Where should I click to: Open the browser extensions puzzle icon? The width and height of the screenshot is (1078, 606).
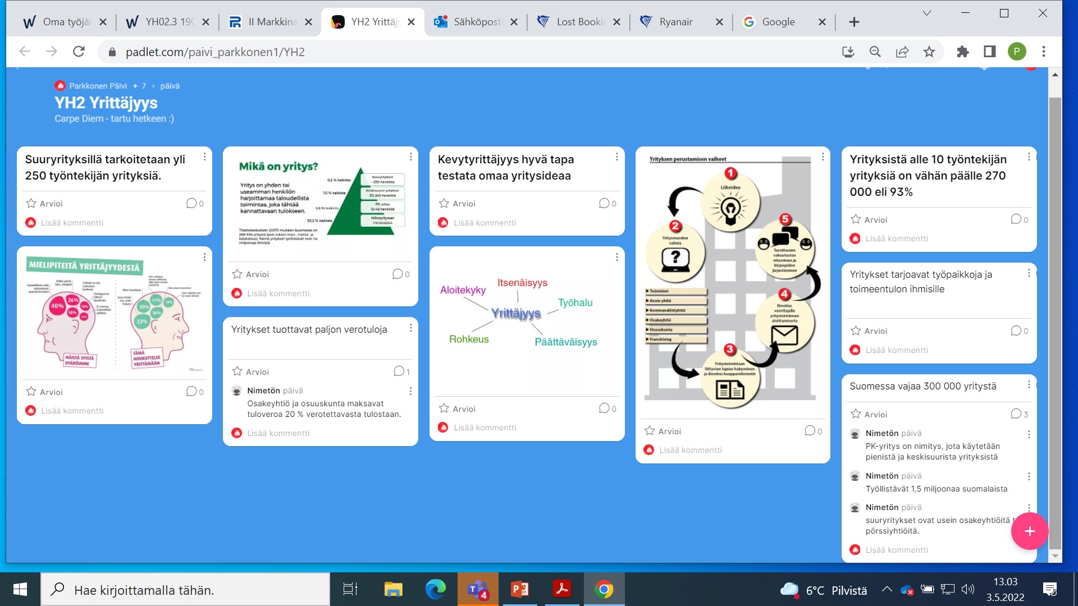coord(962,52)
